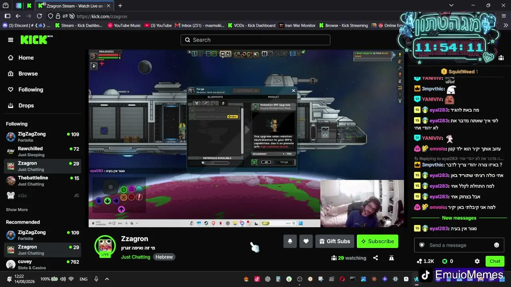The width and height of the screenshot is (511, 287).
Task: Share the stream with share icon
Action: click(x=375, y=258)
